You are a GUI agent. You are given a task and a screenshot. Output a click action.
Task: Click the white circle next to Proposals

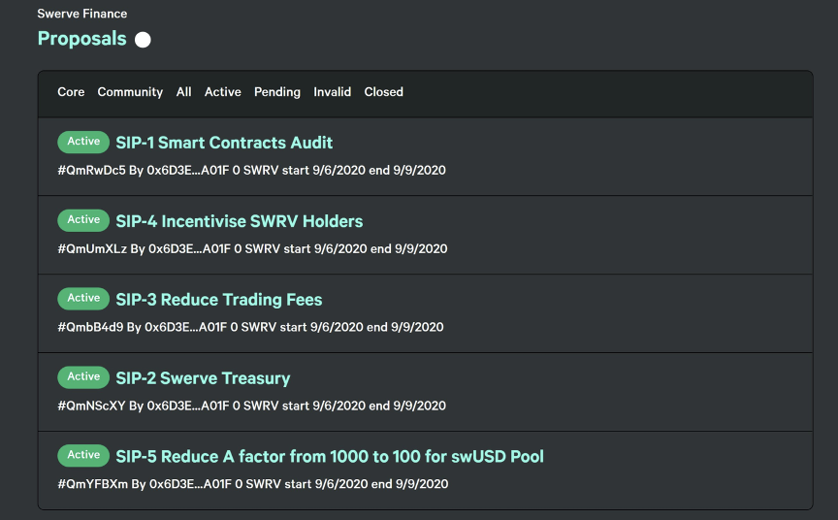(143, 40)
